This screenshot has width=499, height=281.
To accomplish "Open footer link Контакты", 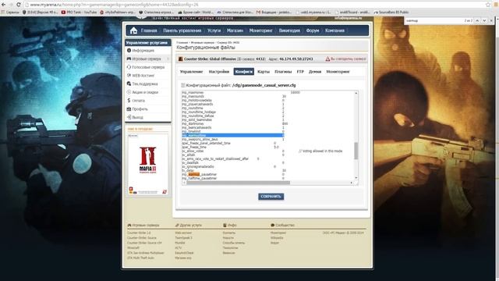I will tap(228, 233).
